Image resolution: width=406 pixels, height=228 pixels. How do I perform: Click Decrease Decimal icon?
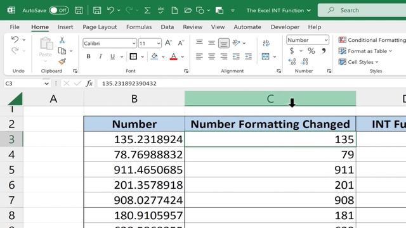point(304,61)
